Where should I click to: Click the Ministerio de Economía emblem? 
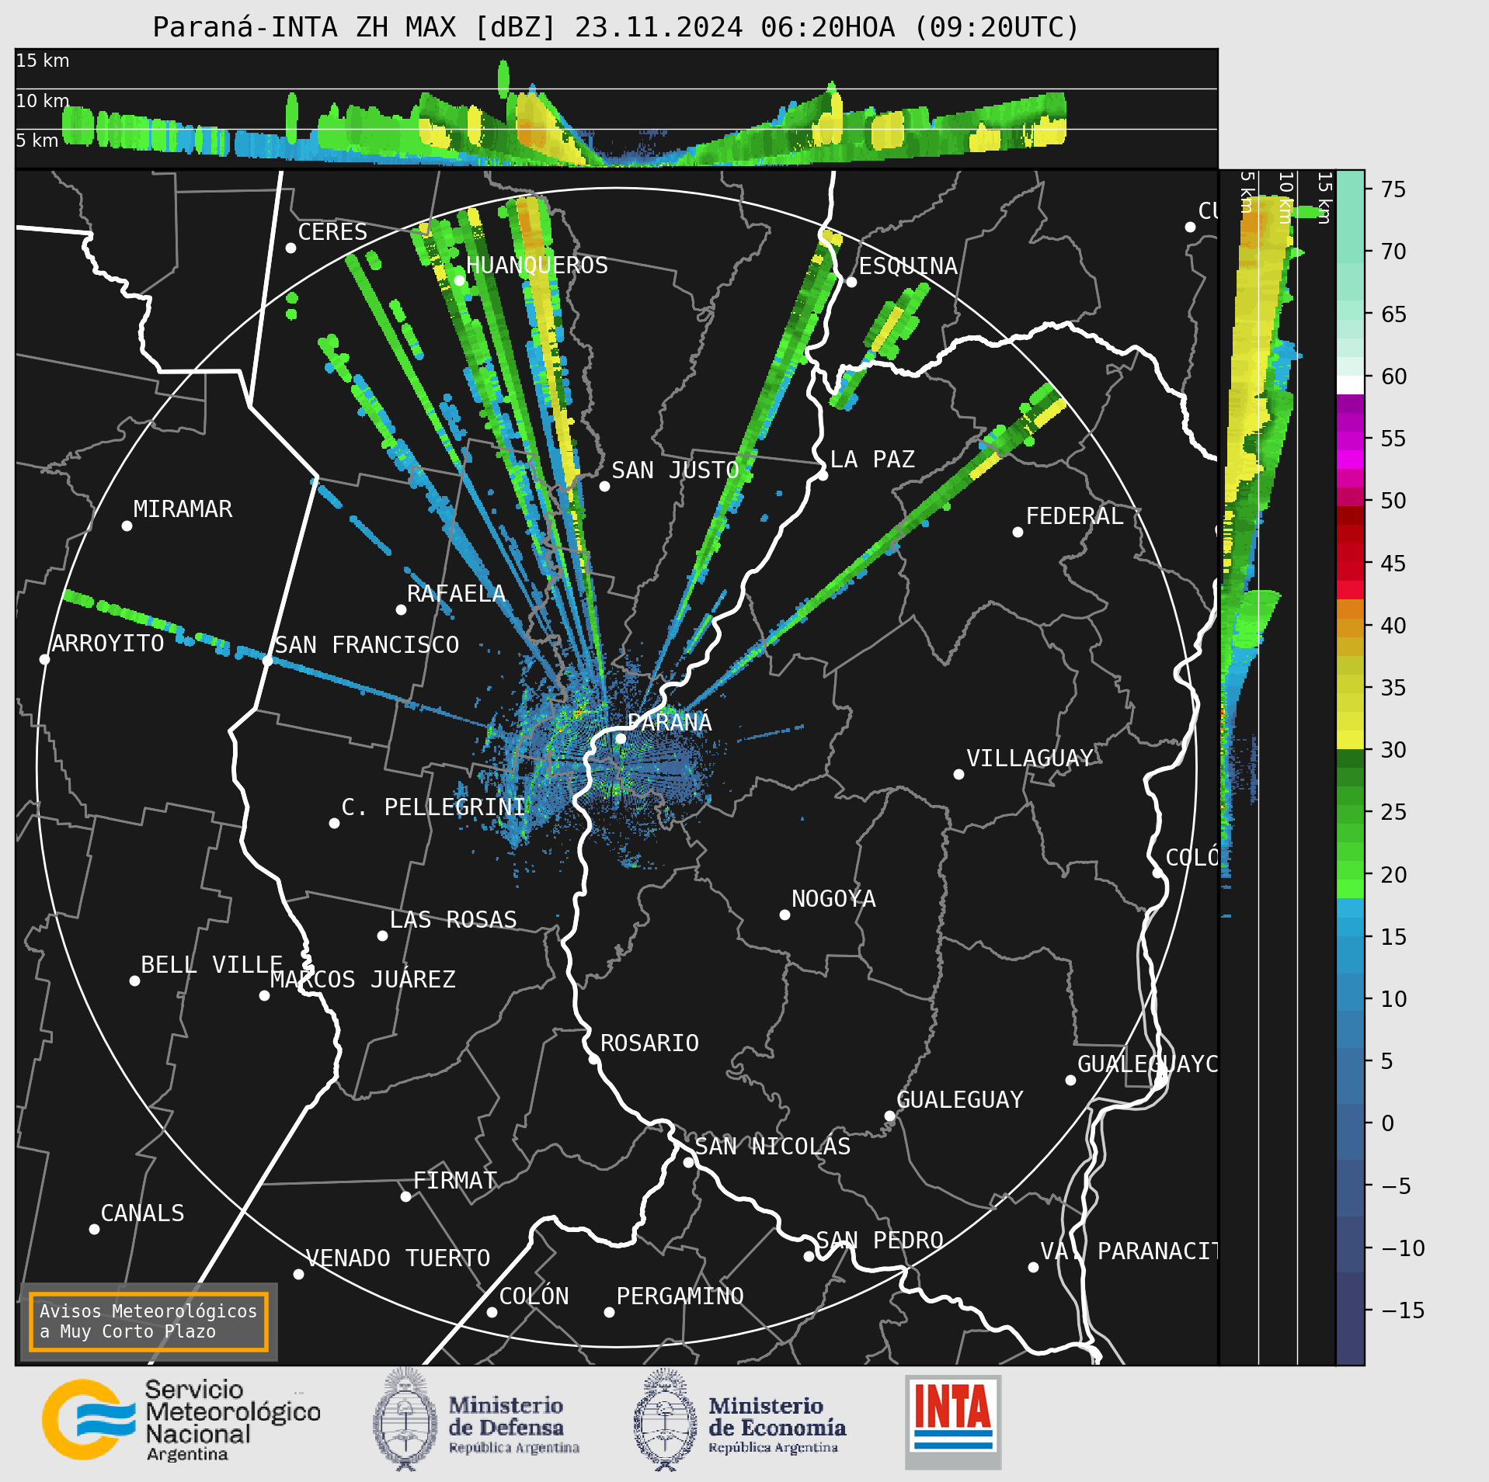[665, 1420]
